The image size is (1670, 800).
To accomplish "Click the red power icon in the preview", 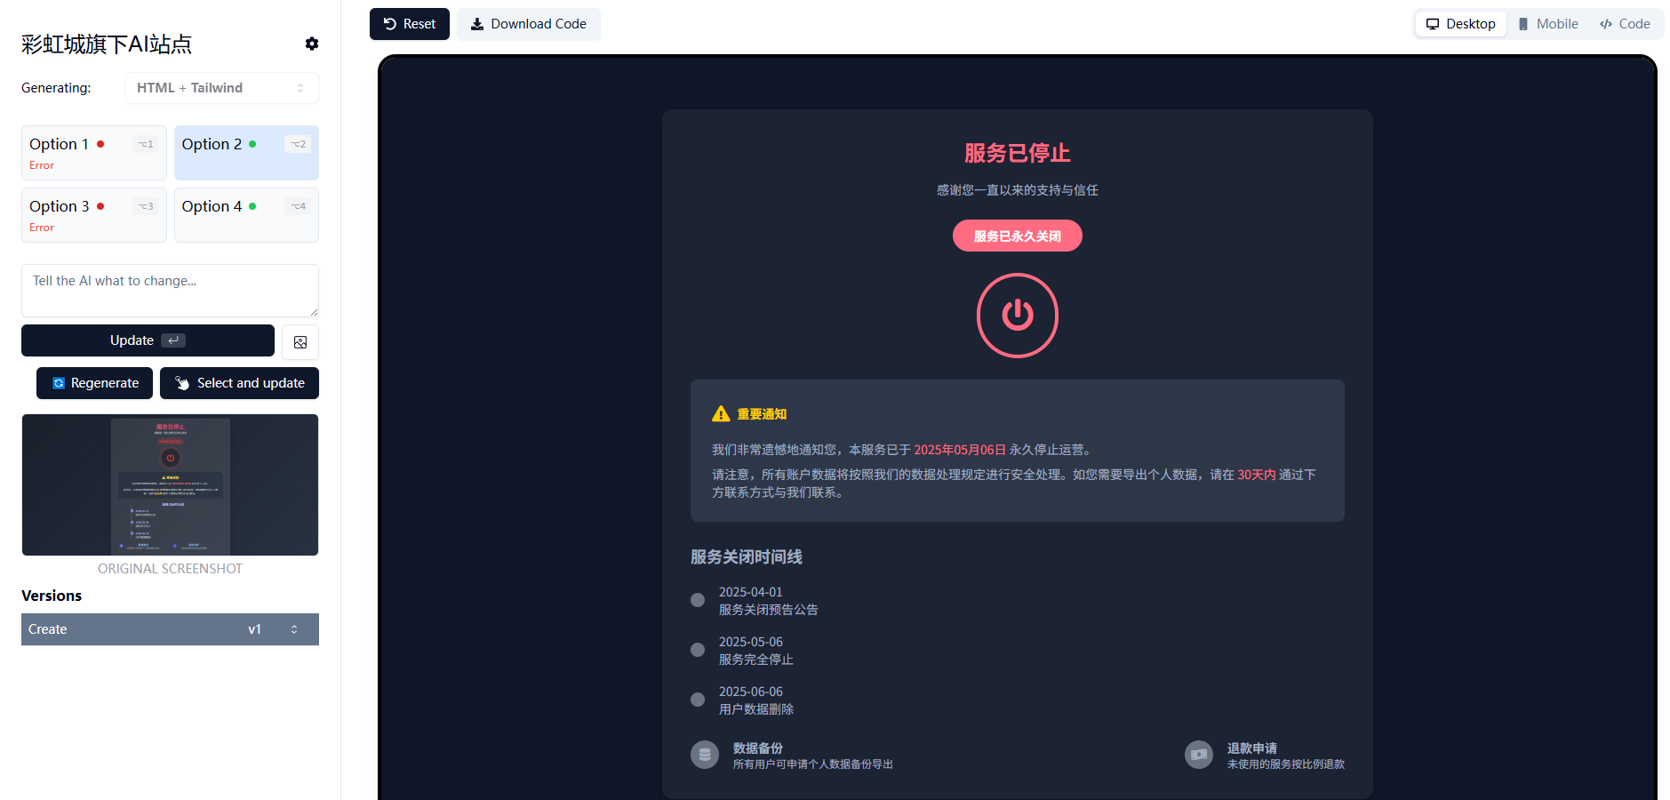I will pos(1017,315).
